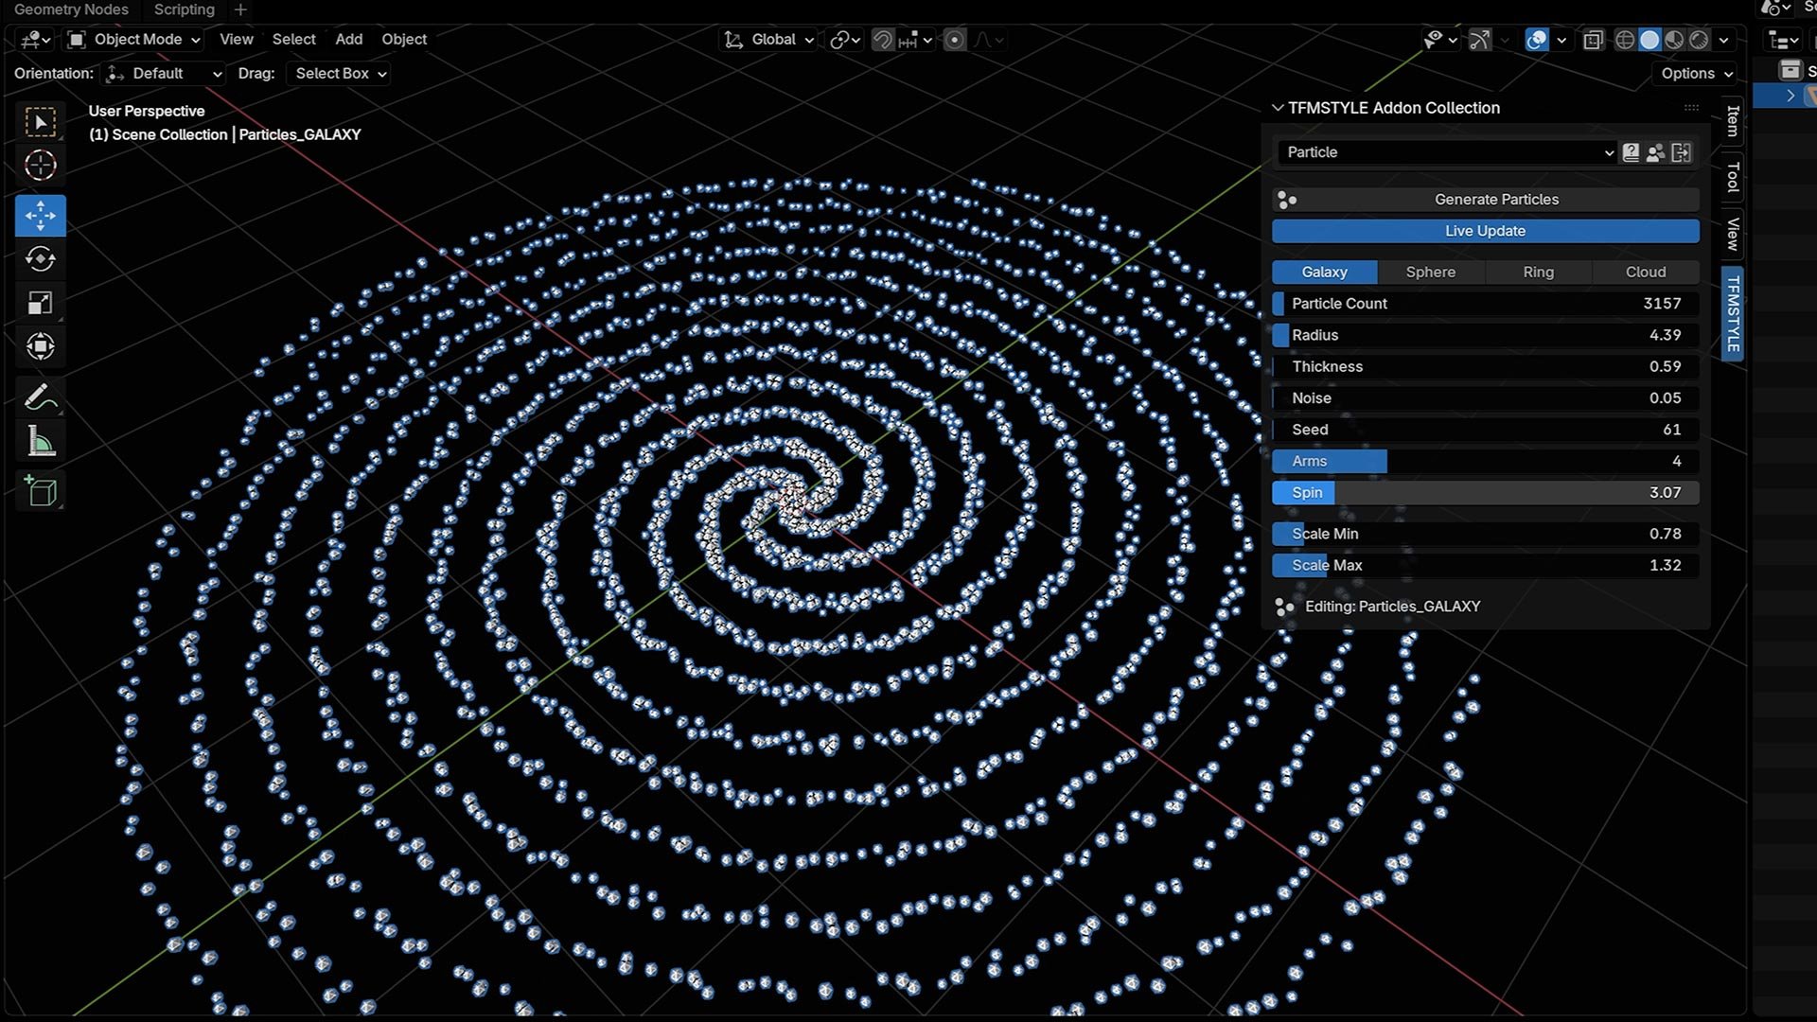Click the Spin slider
1817x1022 pixels.
tap(1486, 493)
